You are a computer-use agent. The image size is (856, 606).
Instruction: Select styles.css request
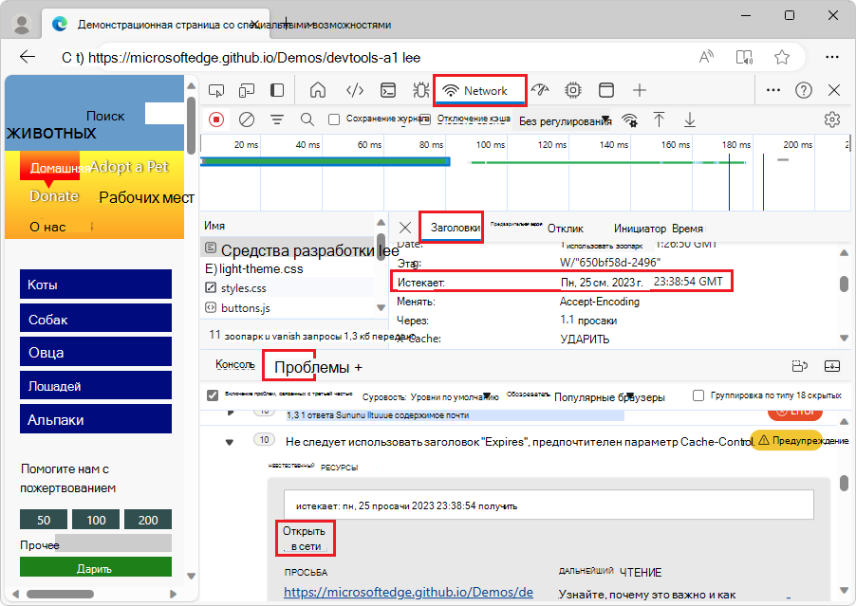[x=244, y=288]
